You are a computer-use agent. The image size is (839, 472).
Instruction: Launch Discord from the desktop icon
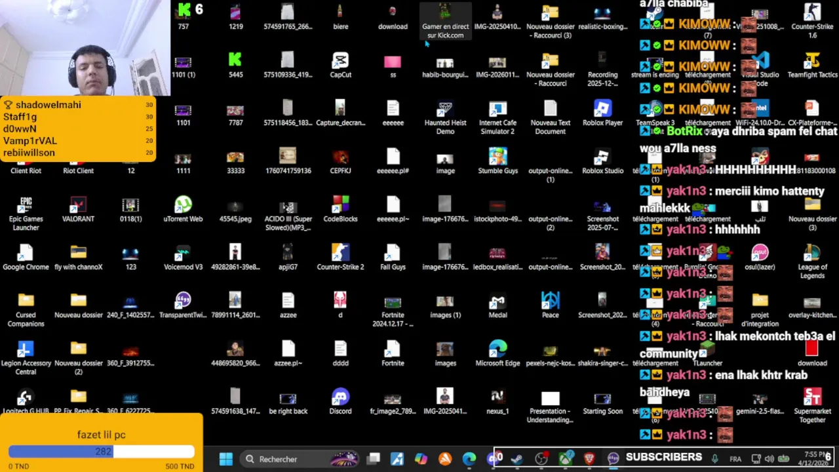point(340,402)
